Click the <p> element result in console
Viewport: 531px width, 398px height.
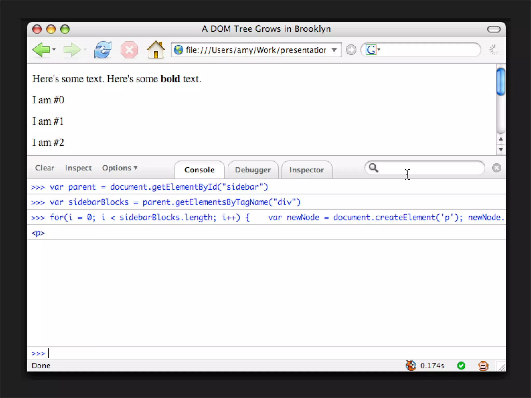tap(38, 233)
